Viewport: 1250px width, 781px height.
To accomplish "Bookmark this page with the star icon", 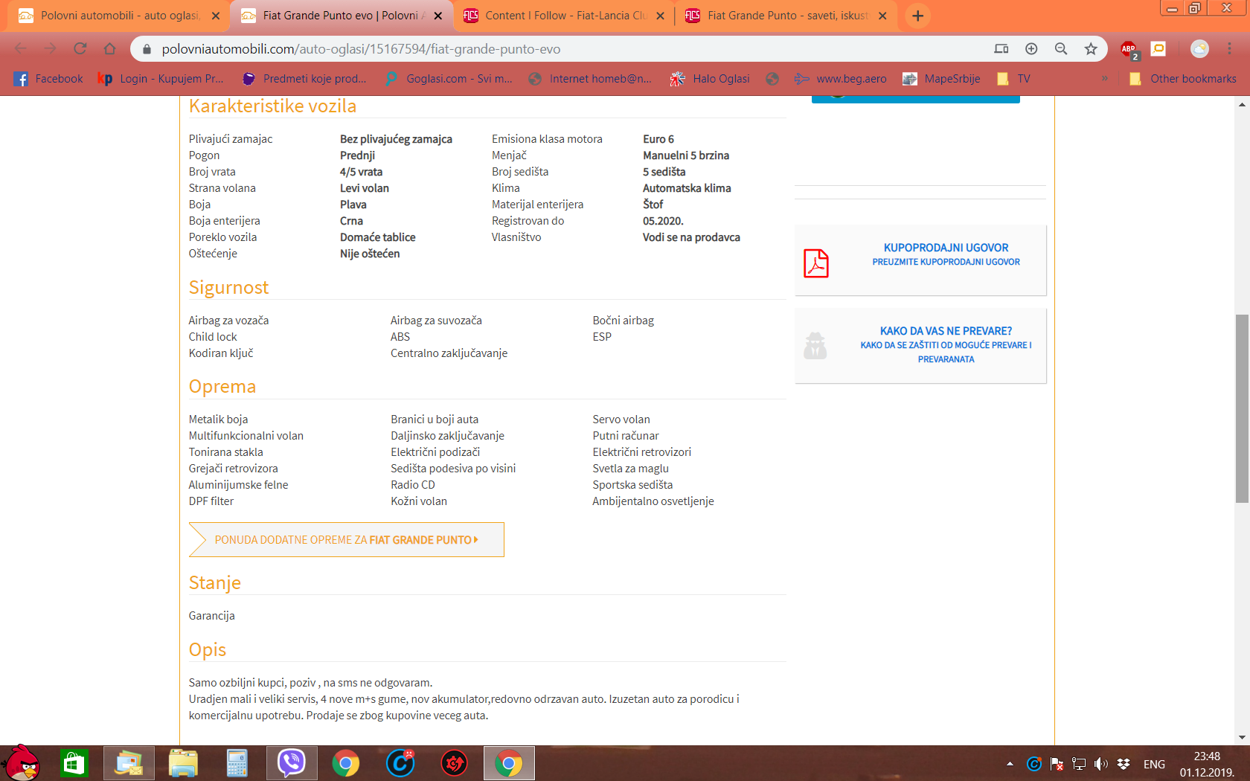I will [x=1091, y=48].
